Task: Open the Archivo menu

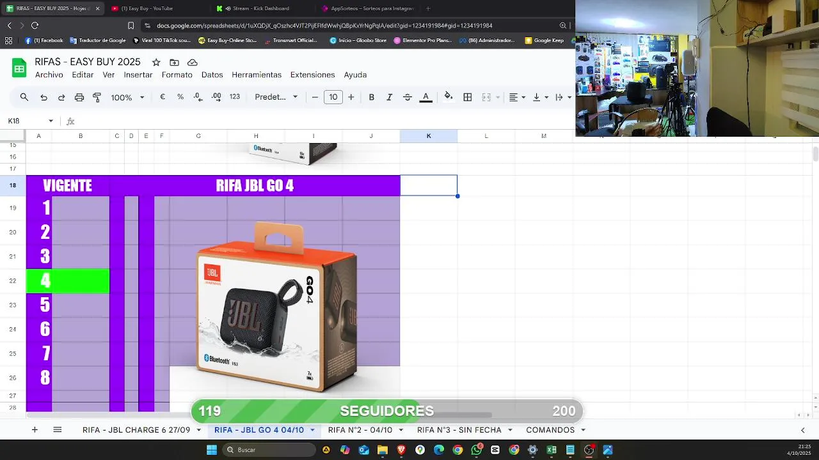Action: click(x=49, y=75)
